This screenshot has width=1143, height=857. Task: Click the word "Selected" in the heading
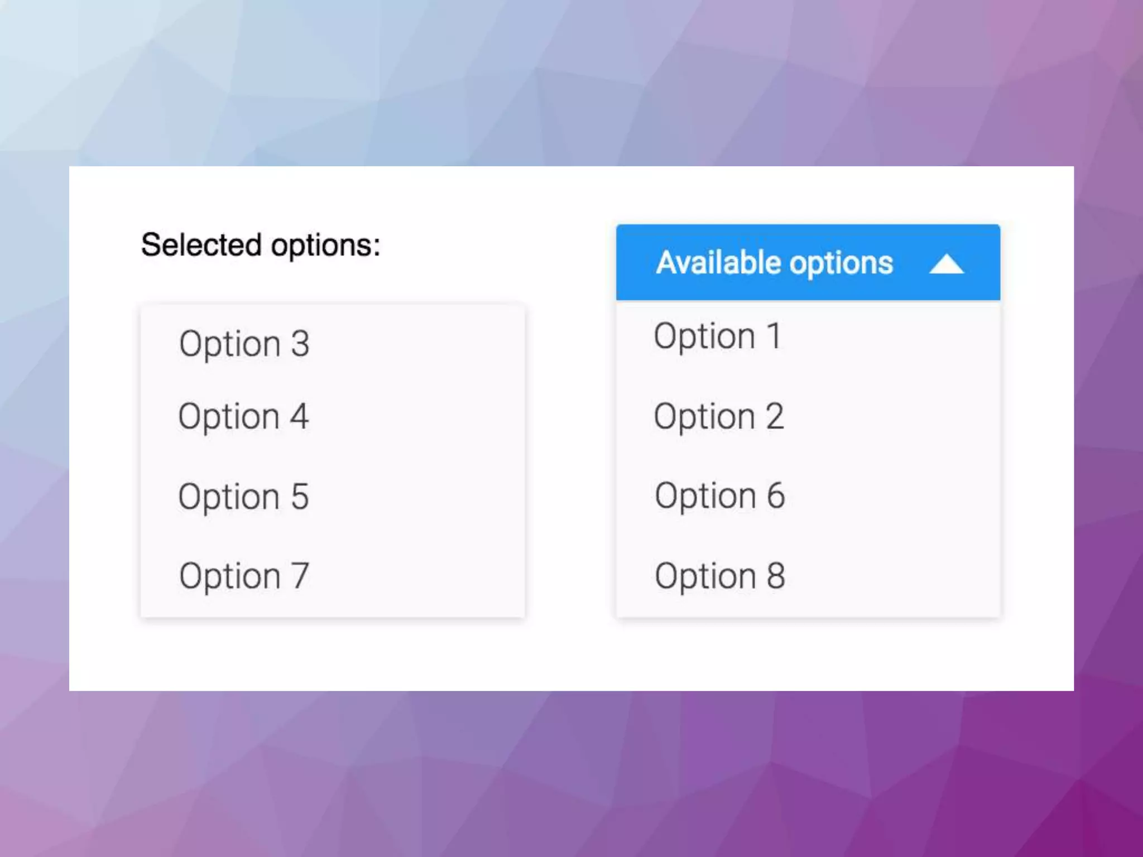click(201, 245)
